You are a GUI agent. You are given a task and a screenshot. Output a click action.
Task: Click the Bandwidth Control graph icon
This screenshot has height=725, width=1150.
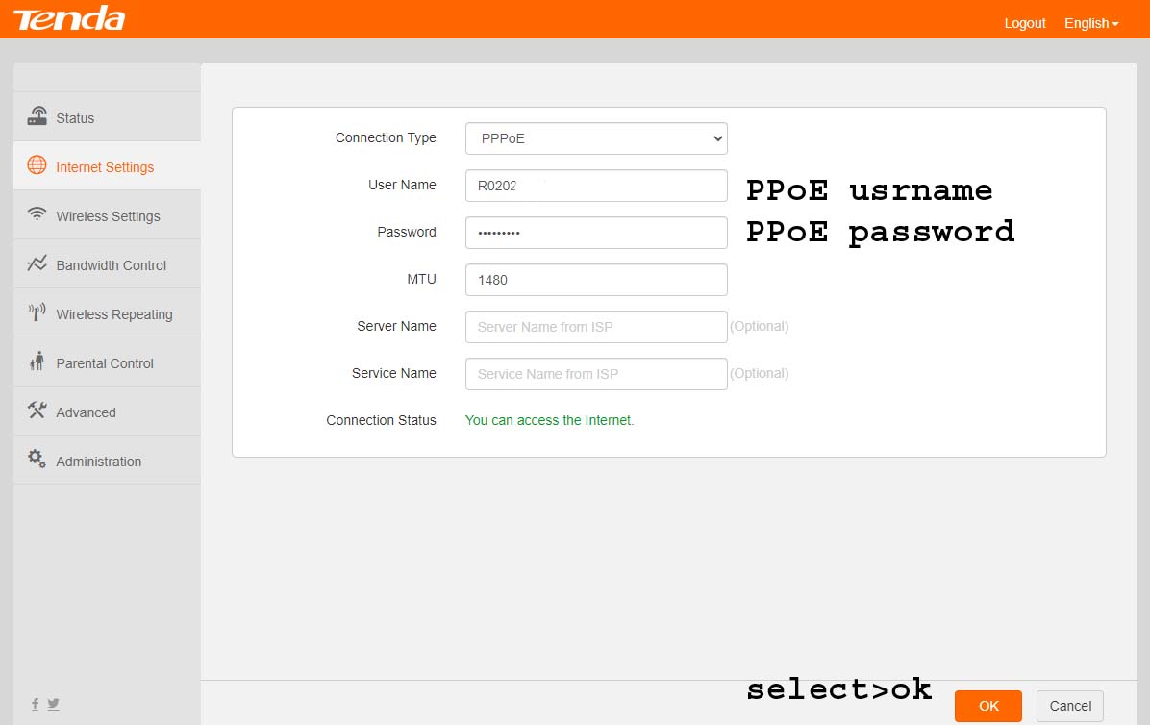37,263
